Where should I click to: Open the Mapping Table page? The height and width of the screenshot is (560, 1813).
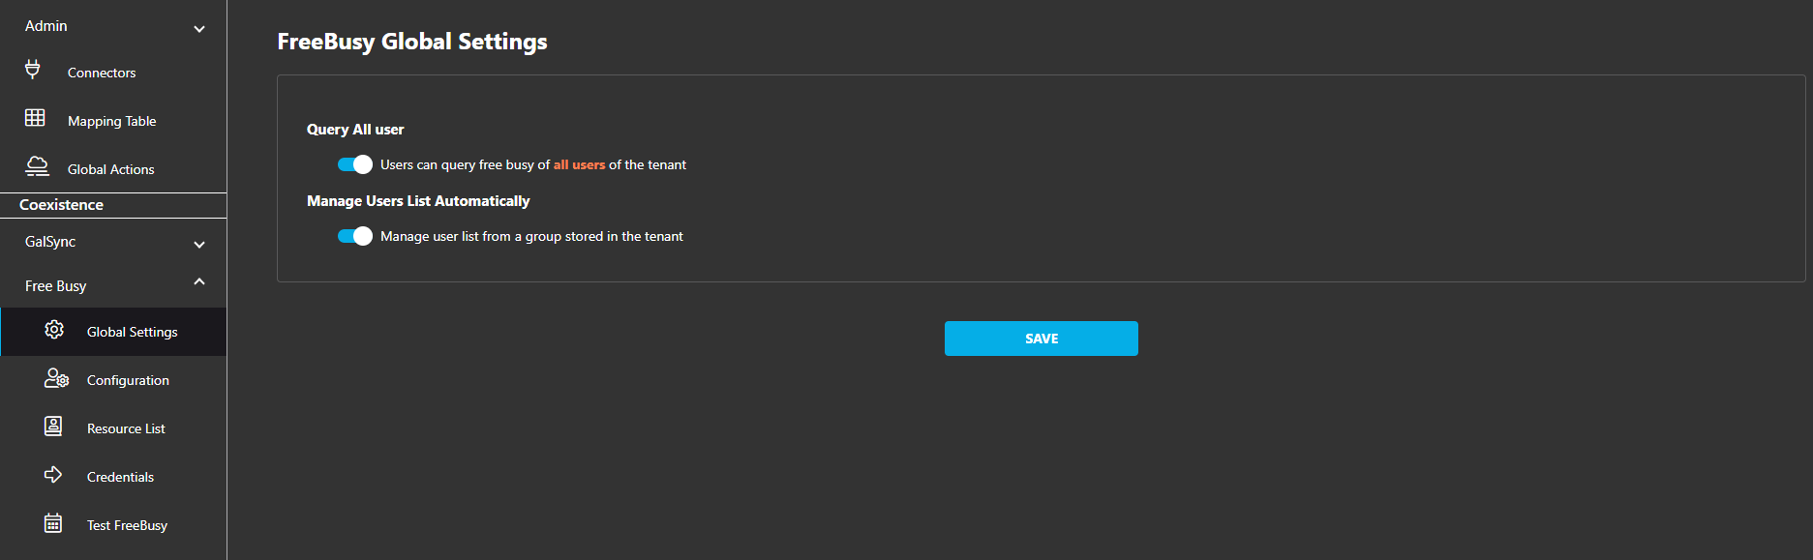(113, 121)
